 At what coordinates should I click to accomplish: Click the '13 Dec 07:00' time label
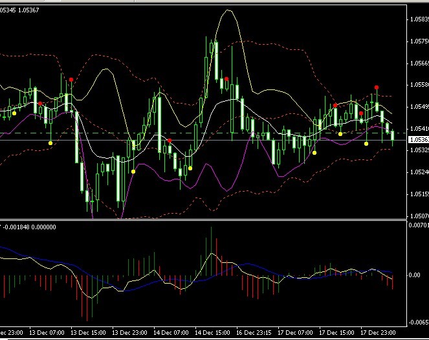[x=47, y=333]
